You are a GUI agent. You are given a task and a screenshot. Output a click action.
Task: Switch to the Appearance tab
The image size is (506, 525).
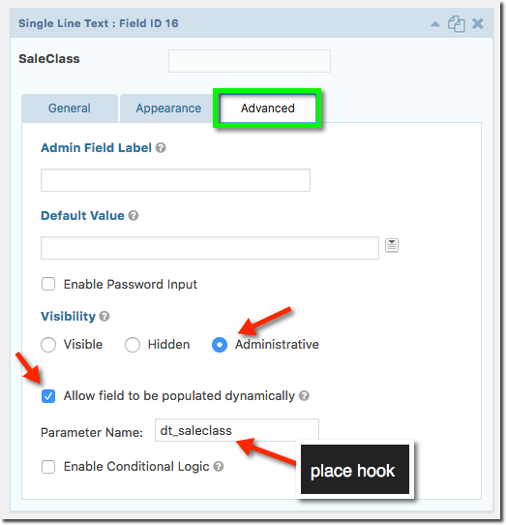[x=168, y=108]
